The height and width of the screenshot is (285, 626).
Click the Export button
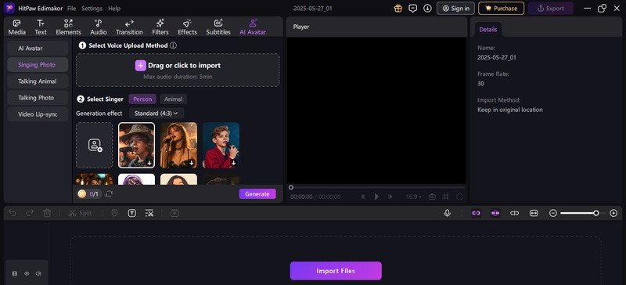pyautogui.click(x=551, y=8)
